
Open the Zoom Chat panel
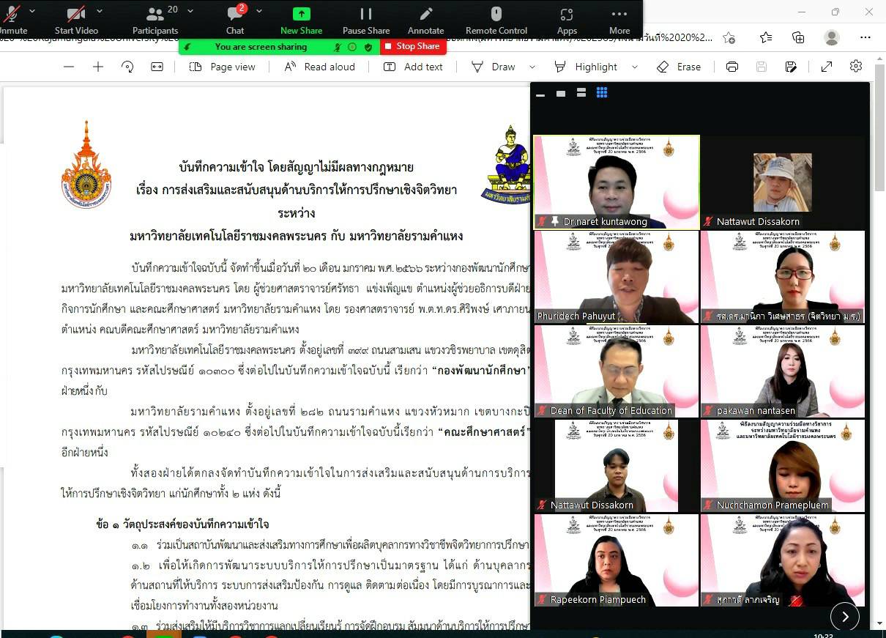(235, 20)
